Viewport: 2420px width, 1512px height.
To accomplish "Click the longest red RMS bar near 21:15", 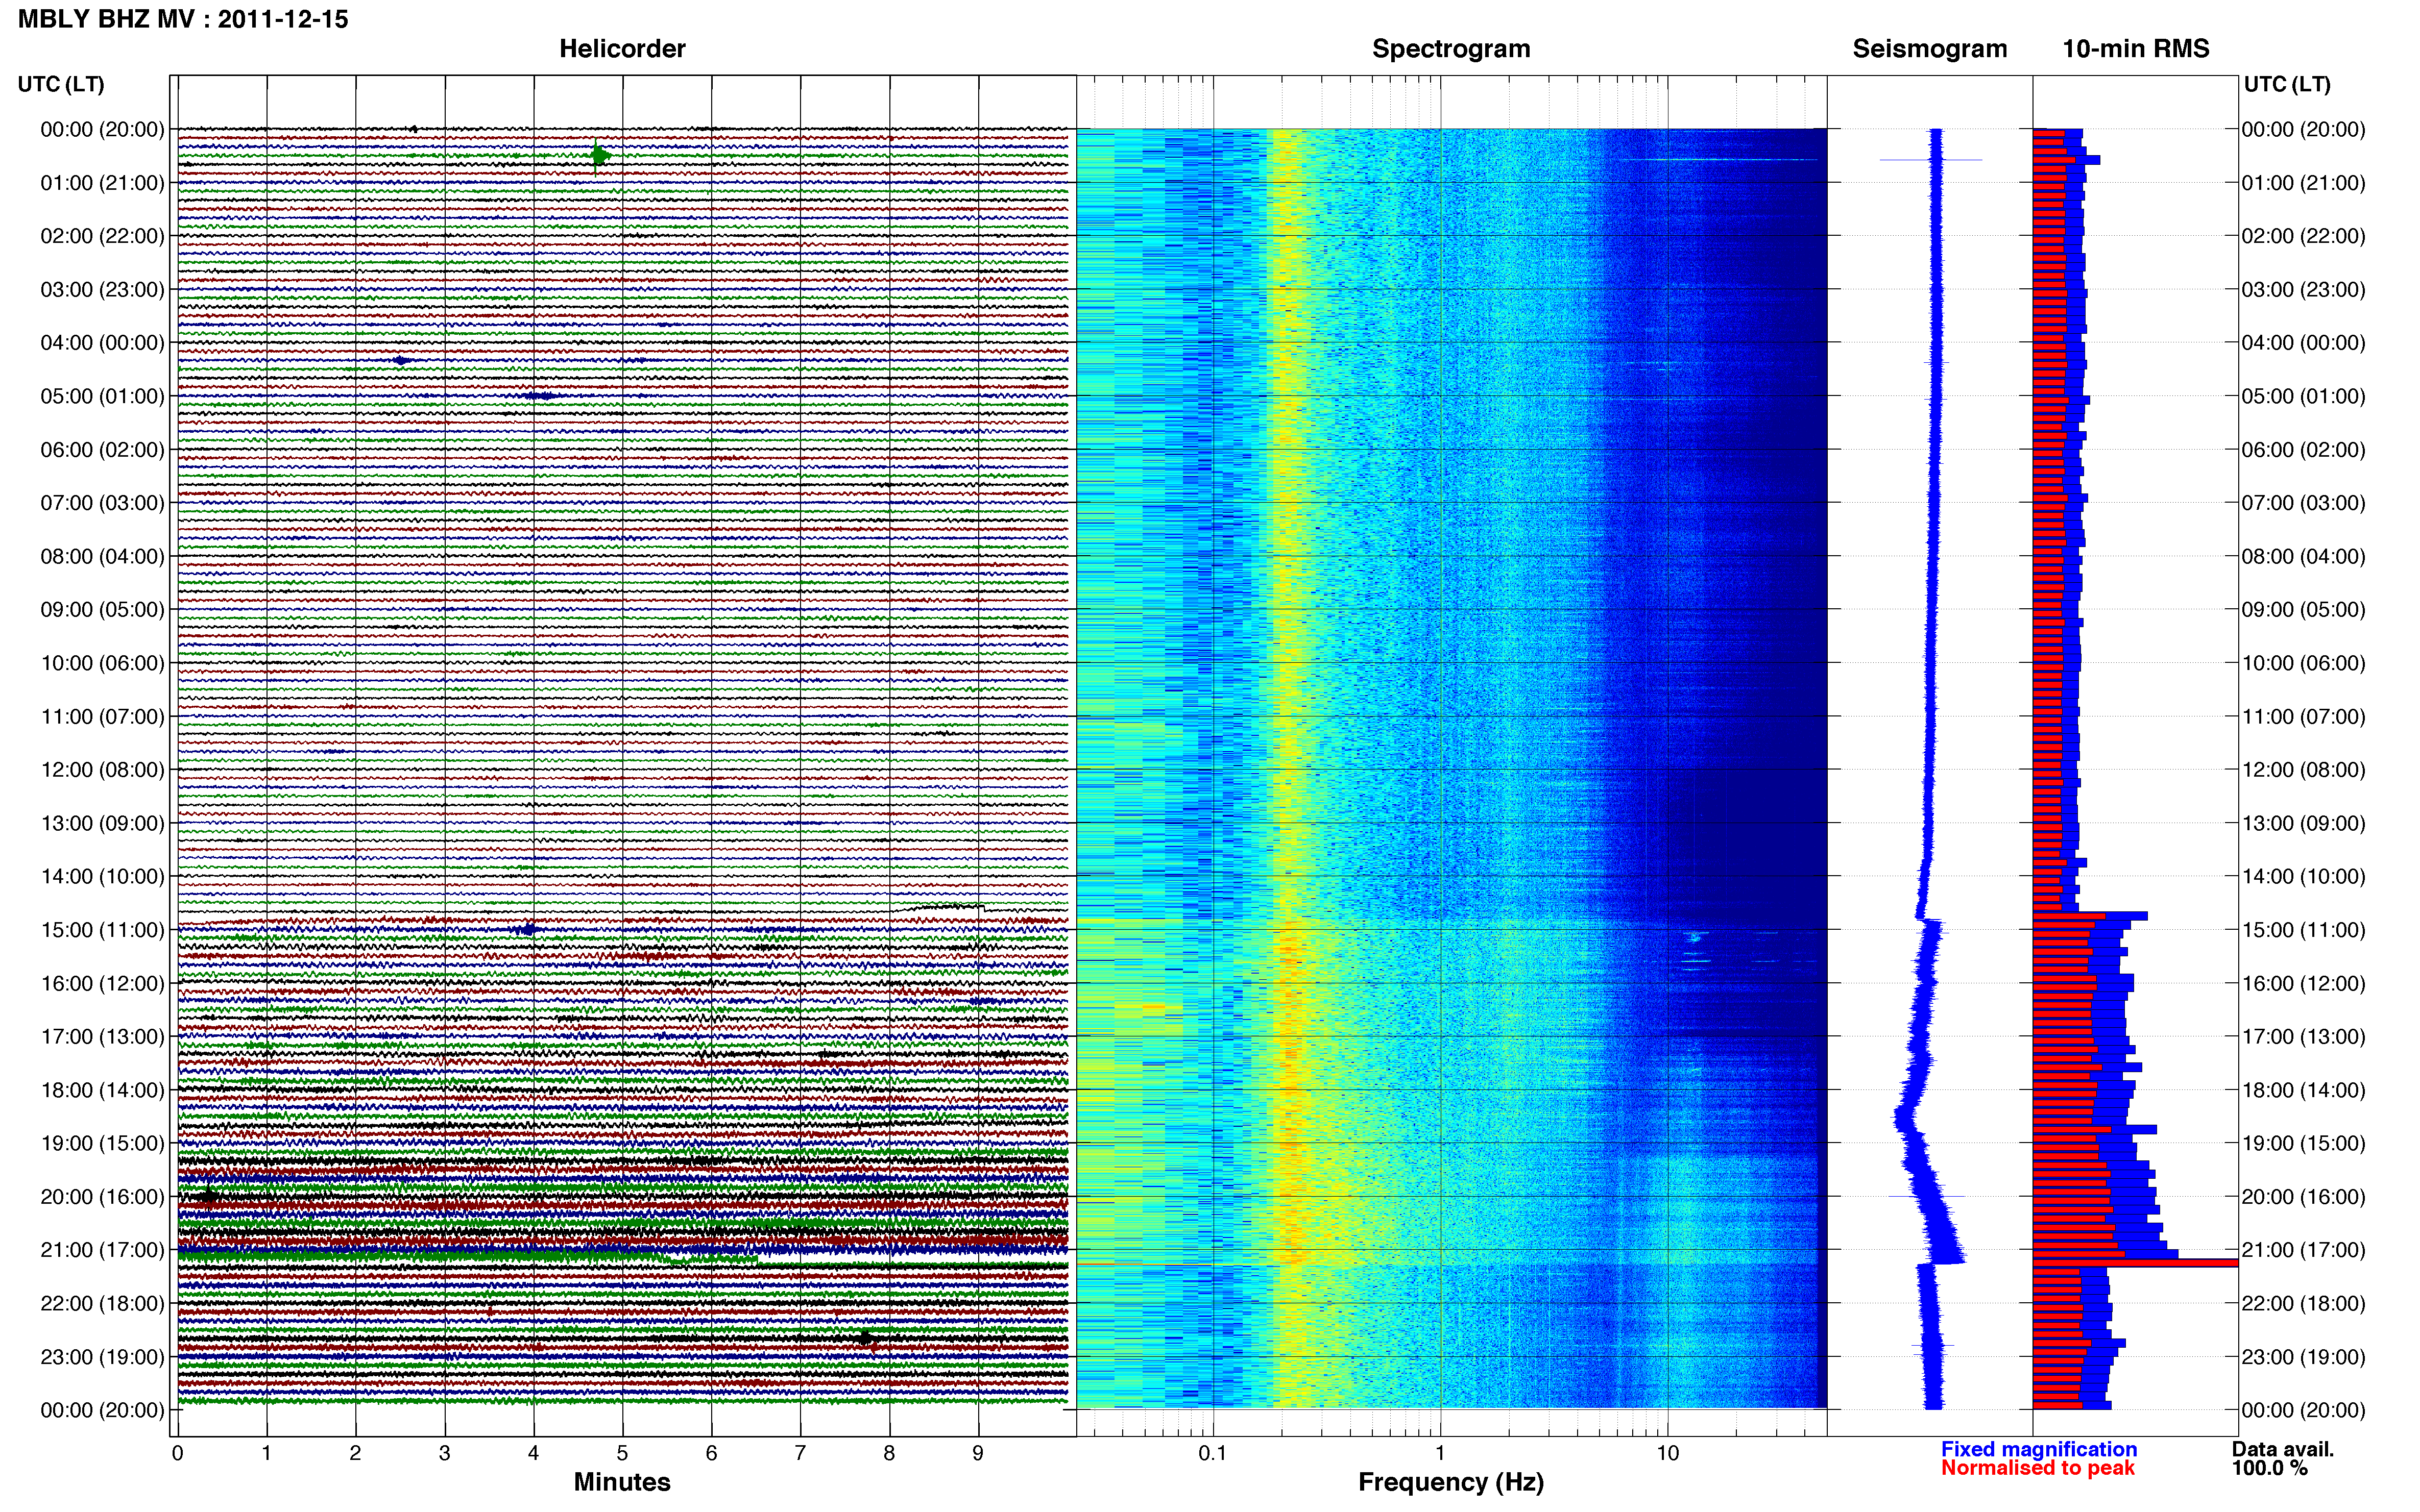I will click(x=2135, y=1263).
